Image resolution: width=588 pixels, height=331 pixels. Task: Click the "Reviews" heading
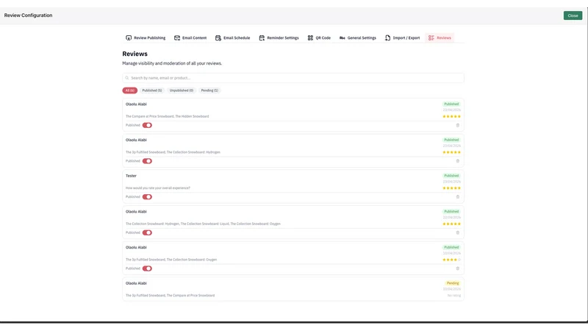pyautogui.click(x=135, y=54)
